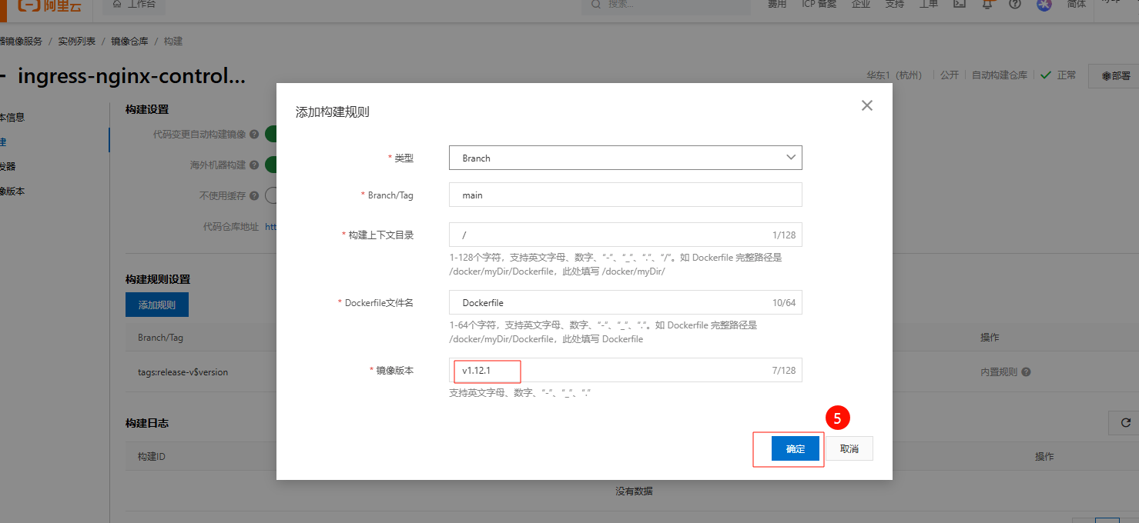1139x523 pixels.
Task: Click the 取消 button in dialog
Action: click(849, 449)
